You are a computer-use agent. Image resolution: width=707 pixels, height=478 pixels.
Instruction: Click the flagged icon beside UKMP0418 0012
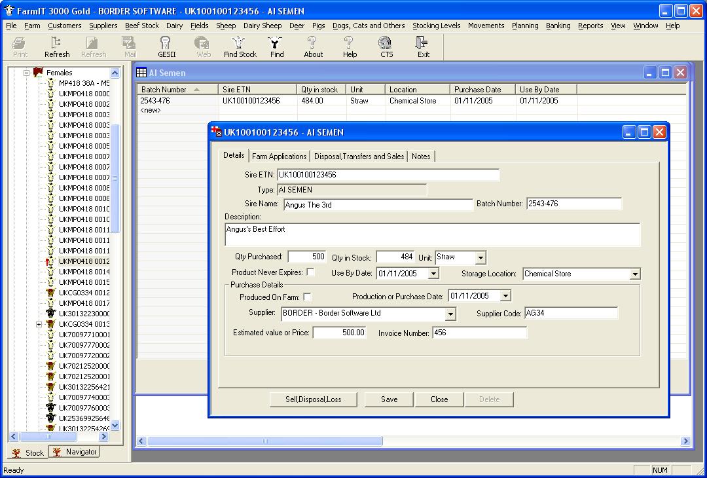pos(50,261)
